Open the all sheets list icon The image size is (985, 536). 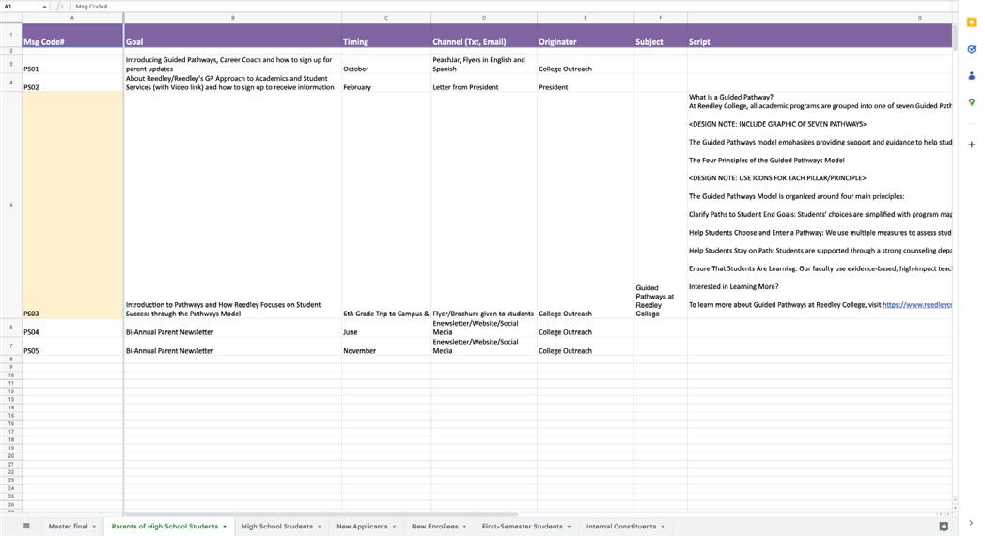click(26, 526)
